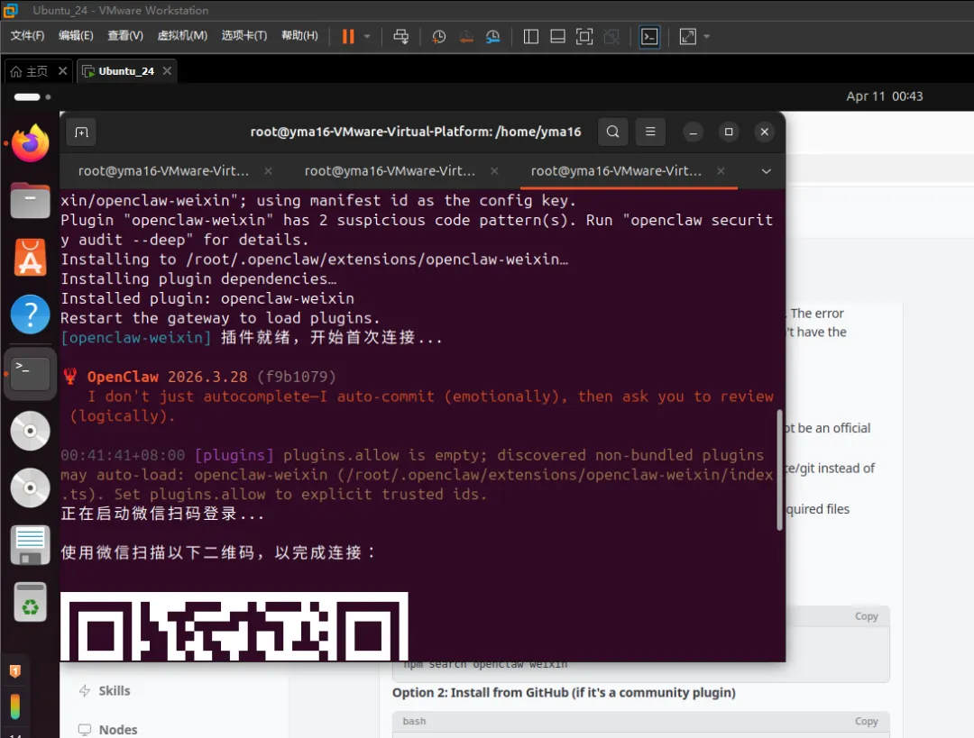Open the Help icon in the dock

tap(30, 314)
